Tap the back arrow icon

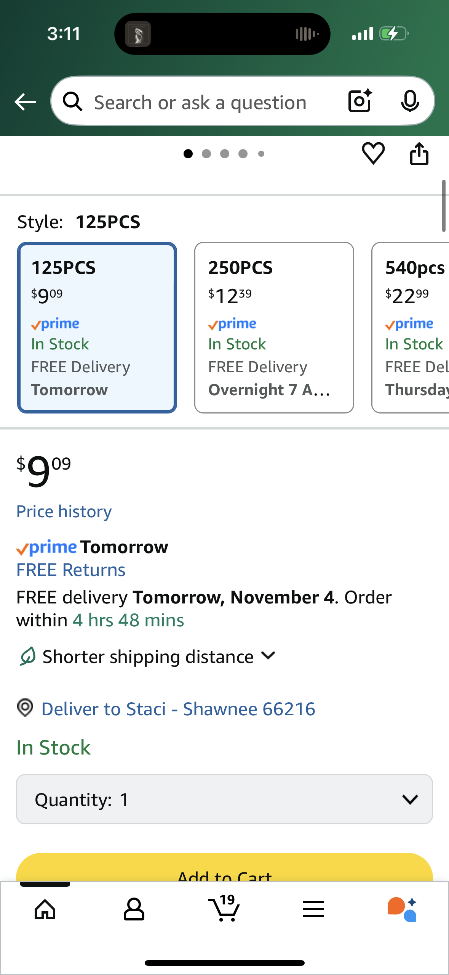25,102
